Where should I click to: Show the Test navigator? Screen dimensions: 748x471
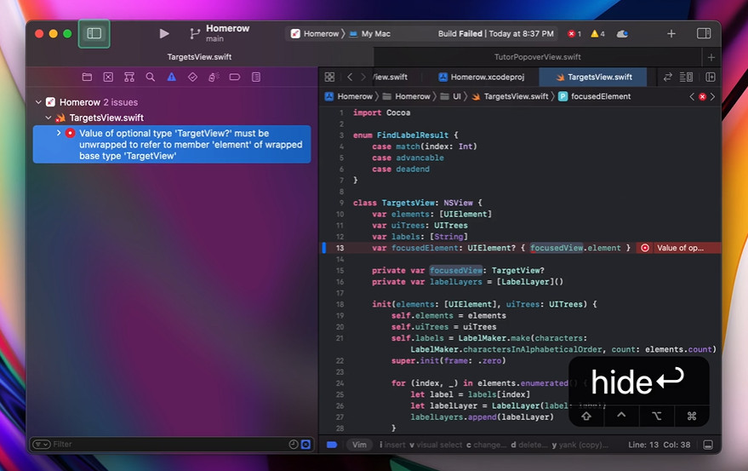click(192, 77)
